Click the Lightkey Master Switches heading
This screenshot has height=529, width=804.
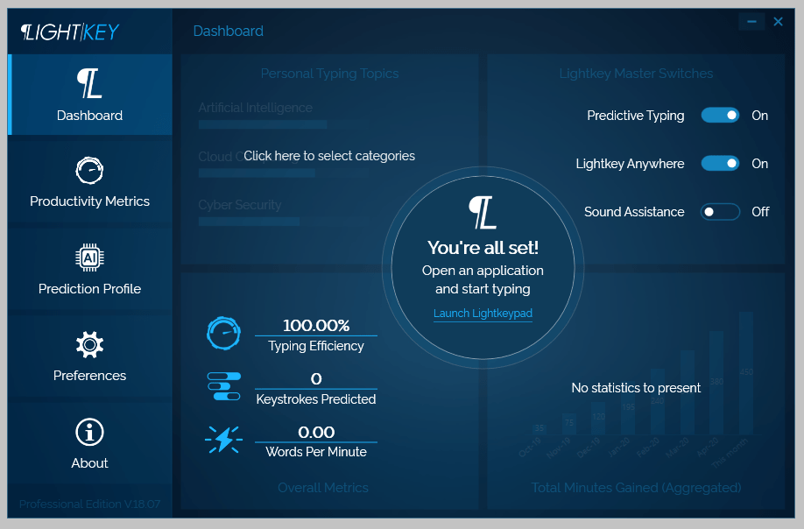tap(636, 74)
